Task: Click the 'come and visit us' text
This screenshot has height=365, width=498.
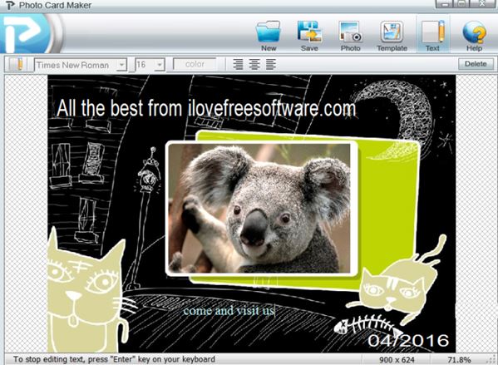Action: [229, 310]
